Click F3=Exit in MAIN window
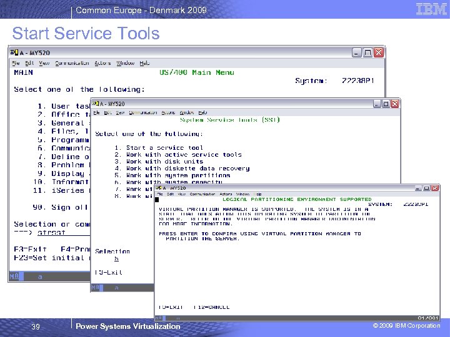The height and width of the screenshot is (337, 450). (x=30, y=249)
